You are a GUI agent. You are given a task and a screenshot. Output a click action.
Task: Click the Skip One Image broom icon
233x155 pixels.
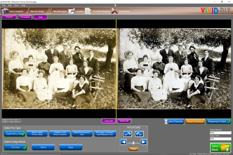coord(27,11)
